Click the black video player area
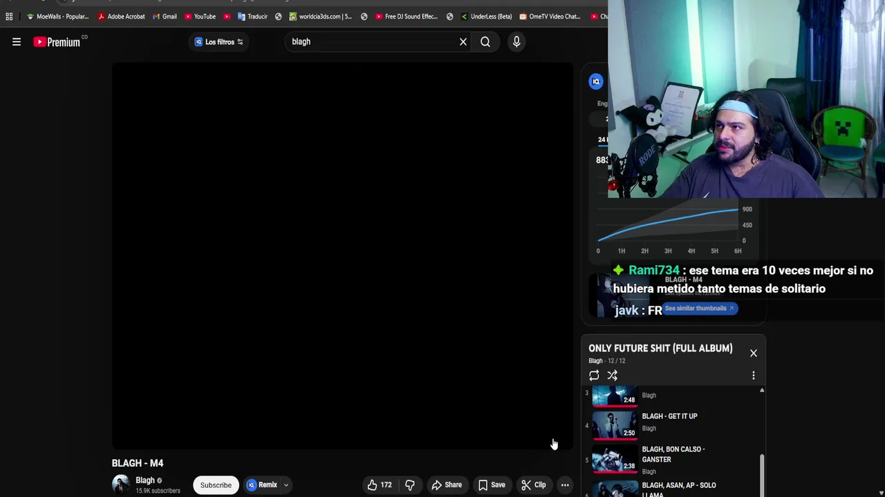Image resolution: width=885 pixels, height=497 pixels. coord(342,255)
